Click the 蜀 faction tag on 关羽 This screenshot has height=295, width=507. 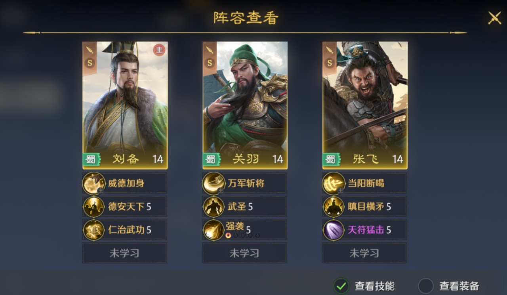pyautogui.click(x=211, y=159)
